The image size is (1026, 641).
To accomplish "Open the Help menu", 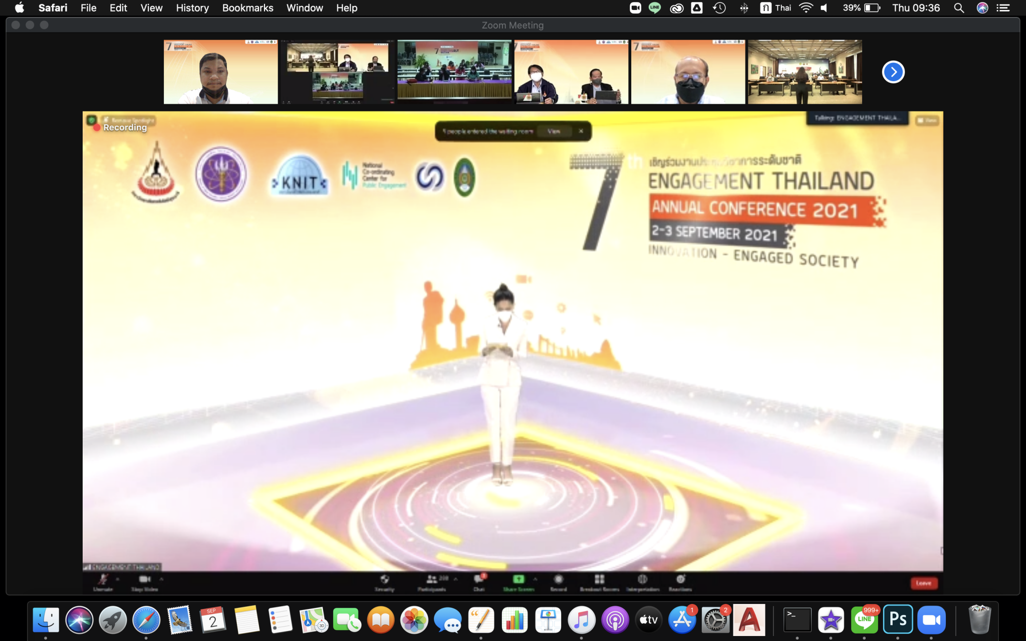I will pos(347,8).
